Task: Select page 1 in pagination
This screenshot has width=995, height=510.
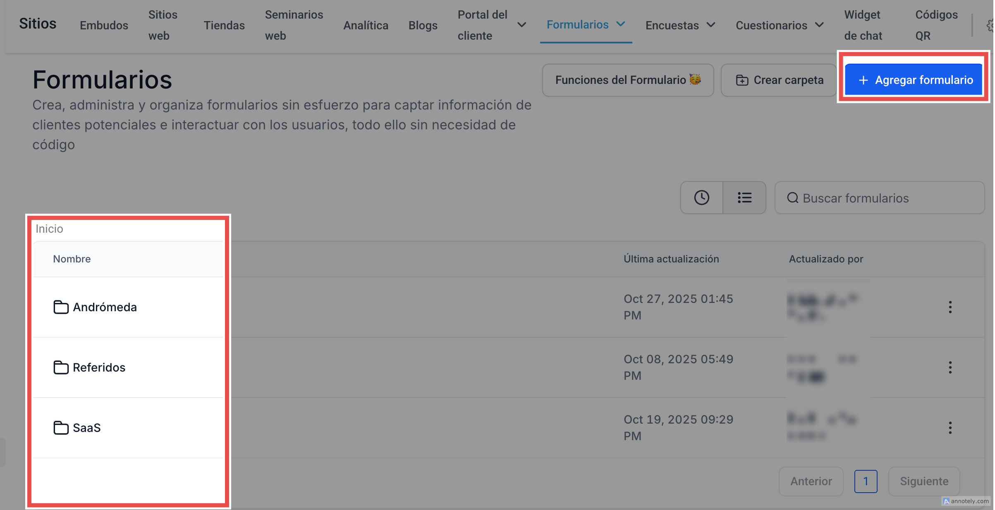Action: click(x=866, y=481)
